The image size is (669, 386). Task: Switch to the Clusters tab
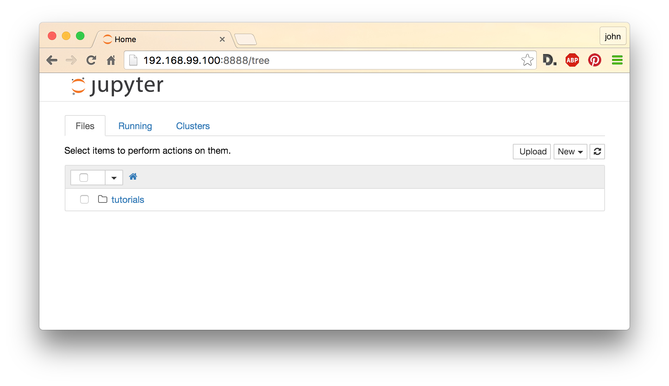pyautogui.click(x=193, y=126)
